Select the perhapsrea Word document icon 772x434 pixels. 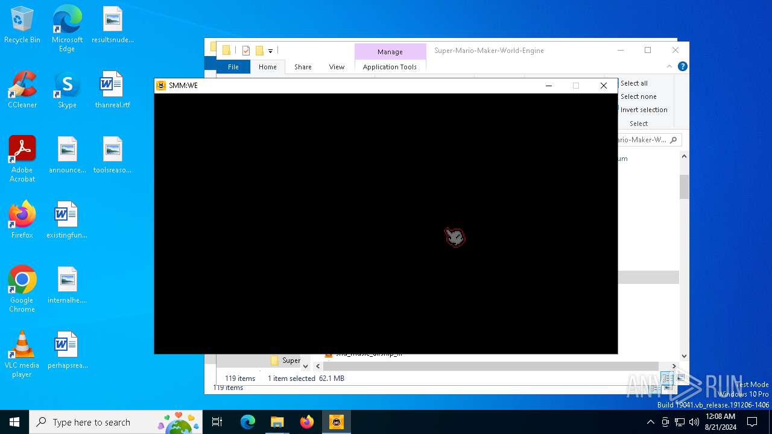pyautogui.click(x=67, y=351)
